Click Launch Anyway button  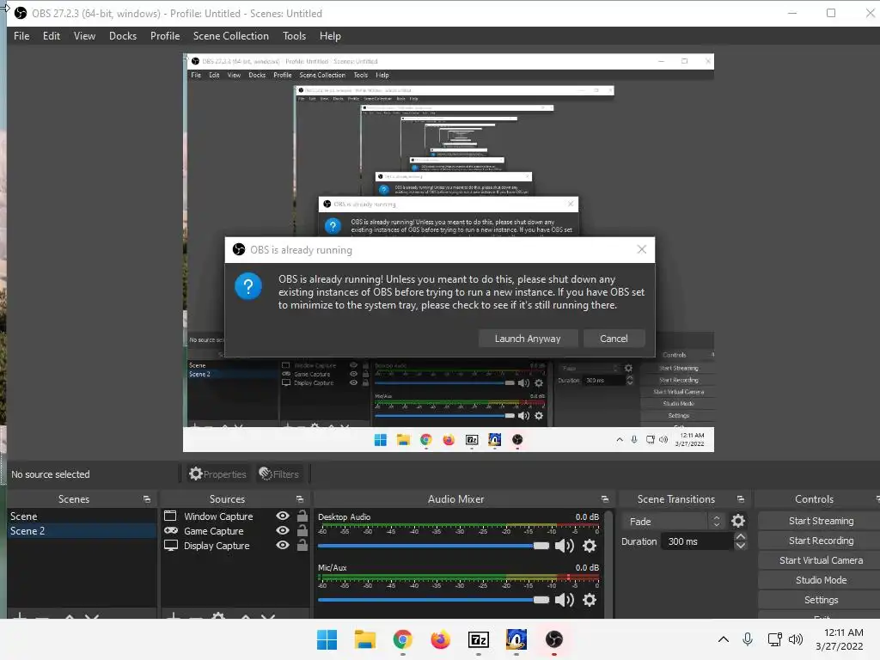[528, 339]
